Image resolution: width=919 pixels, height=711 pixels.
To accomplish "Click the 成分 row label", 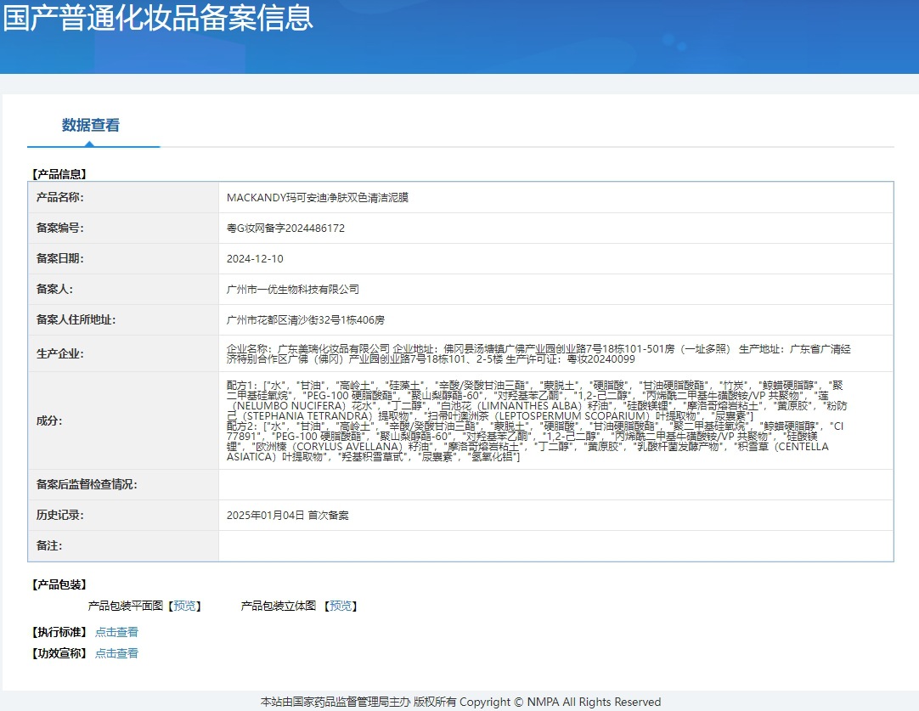I will pyautogui.click(x=49, y=420).
